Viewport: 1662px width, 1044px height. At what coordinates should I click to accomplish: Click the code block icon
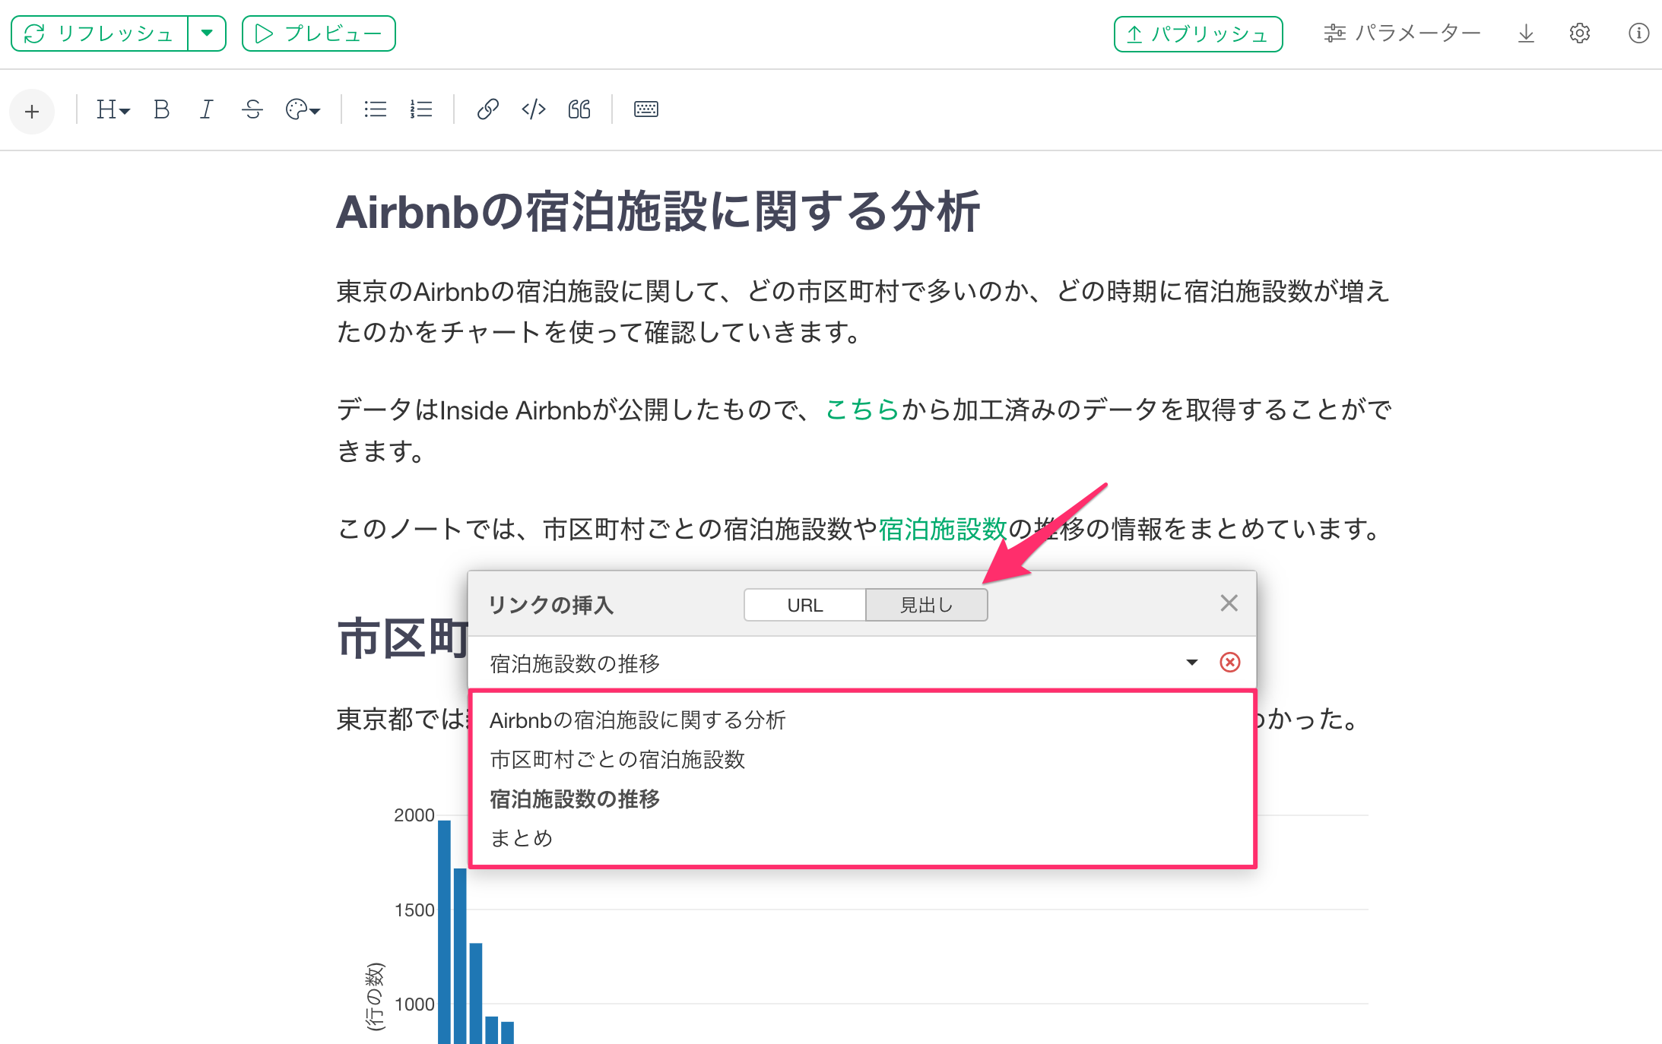pyautogui.click(x=534, y=109)
